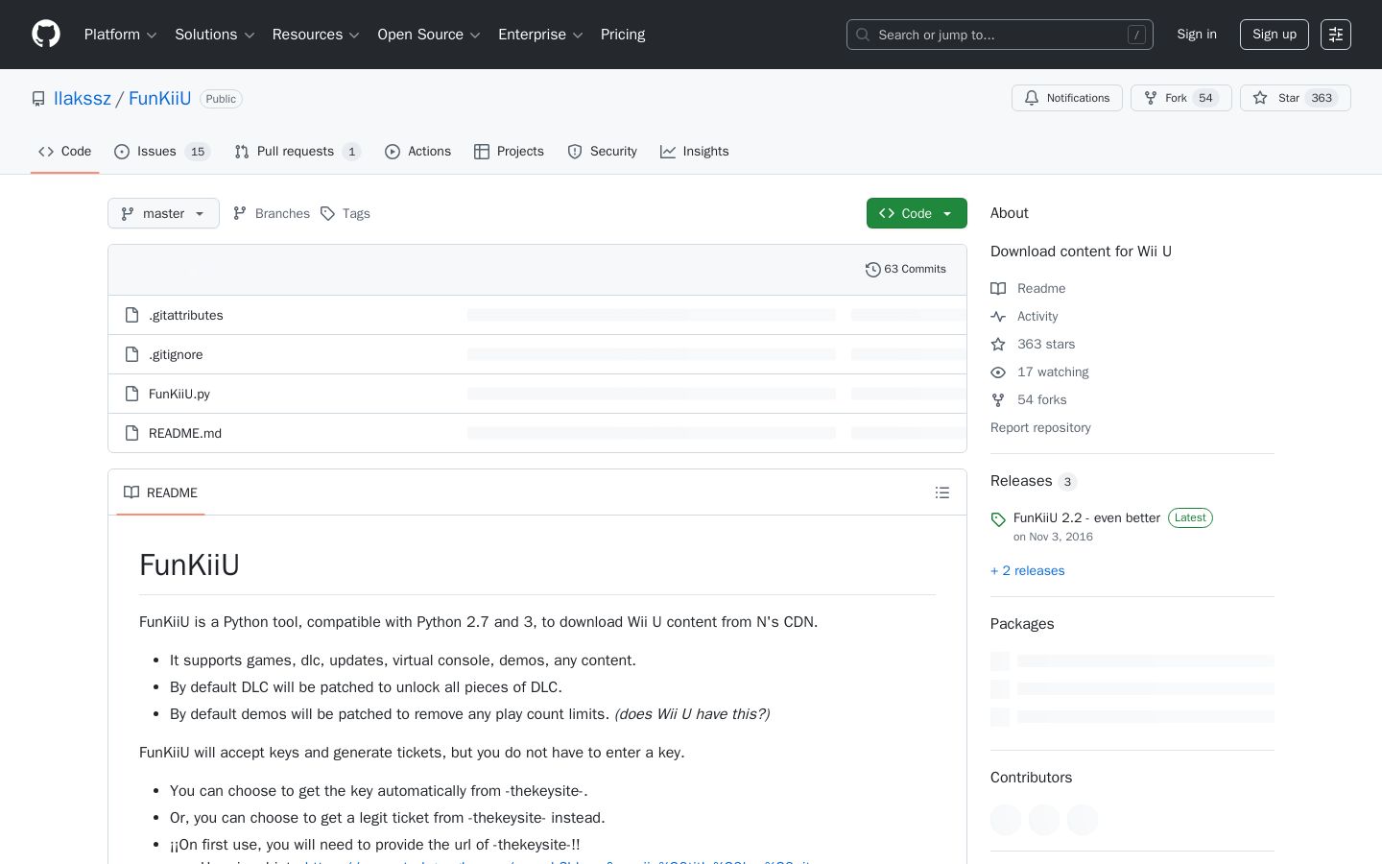The width and height of the screenshot is (1382, 864).
Task: Click Report repository link
Action: click(1040, 428)
